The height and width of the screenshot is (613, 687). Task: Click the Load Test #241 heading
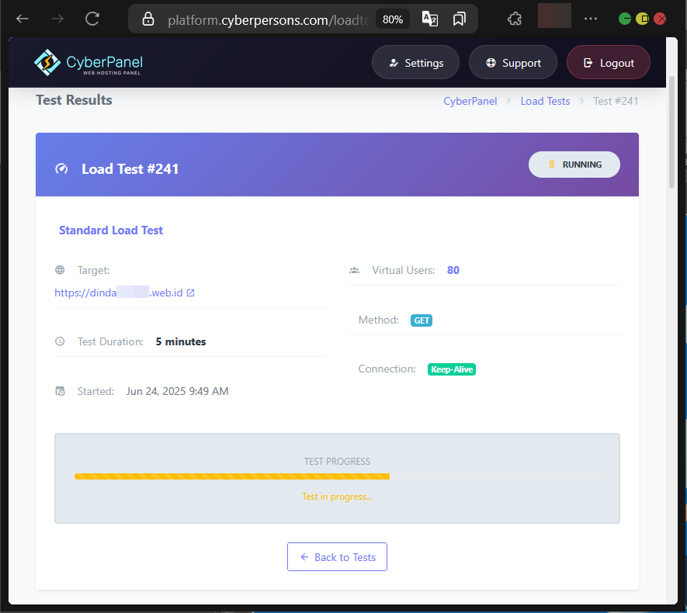(130, 169)
